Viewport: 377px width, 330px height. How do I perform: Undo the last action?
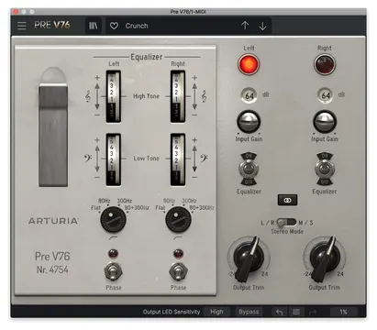coord(279,312)
